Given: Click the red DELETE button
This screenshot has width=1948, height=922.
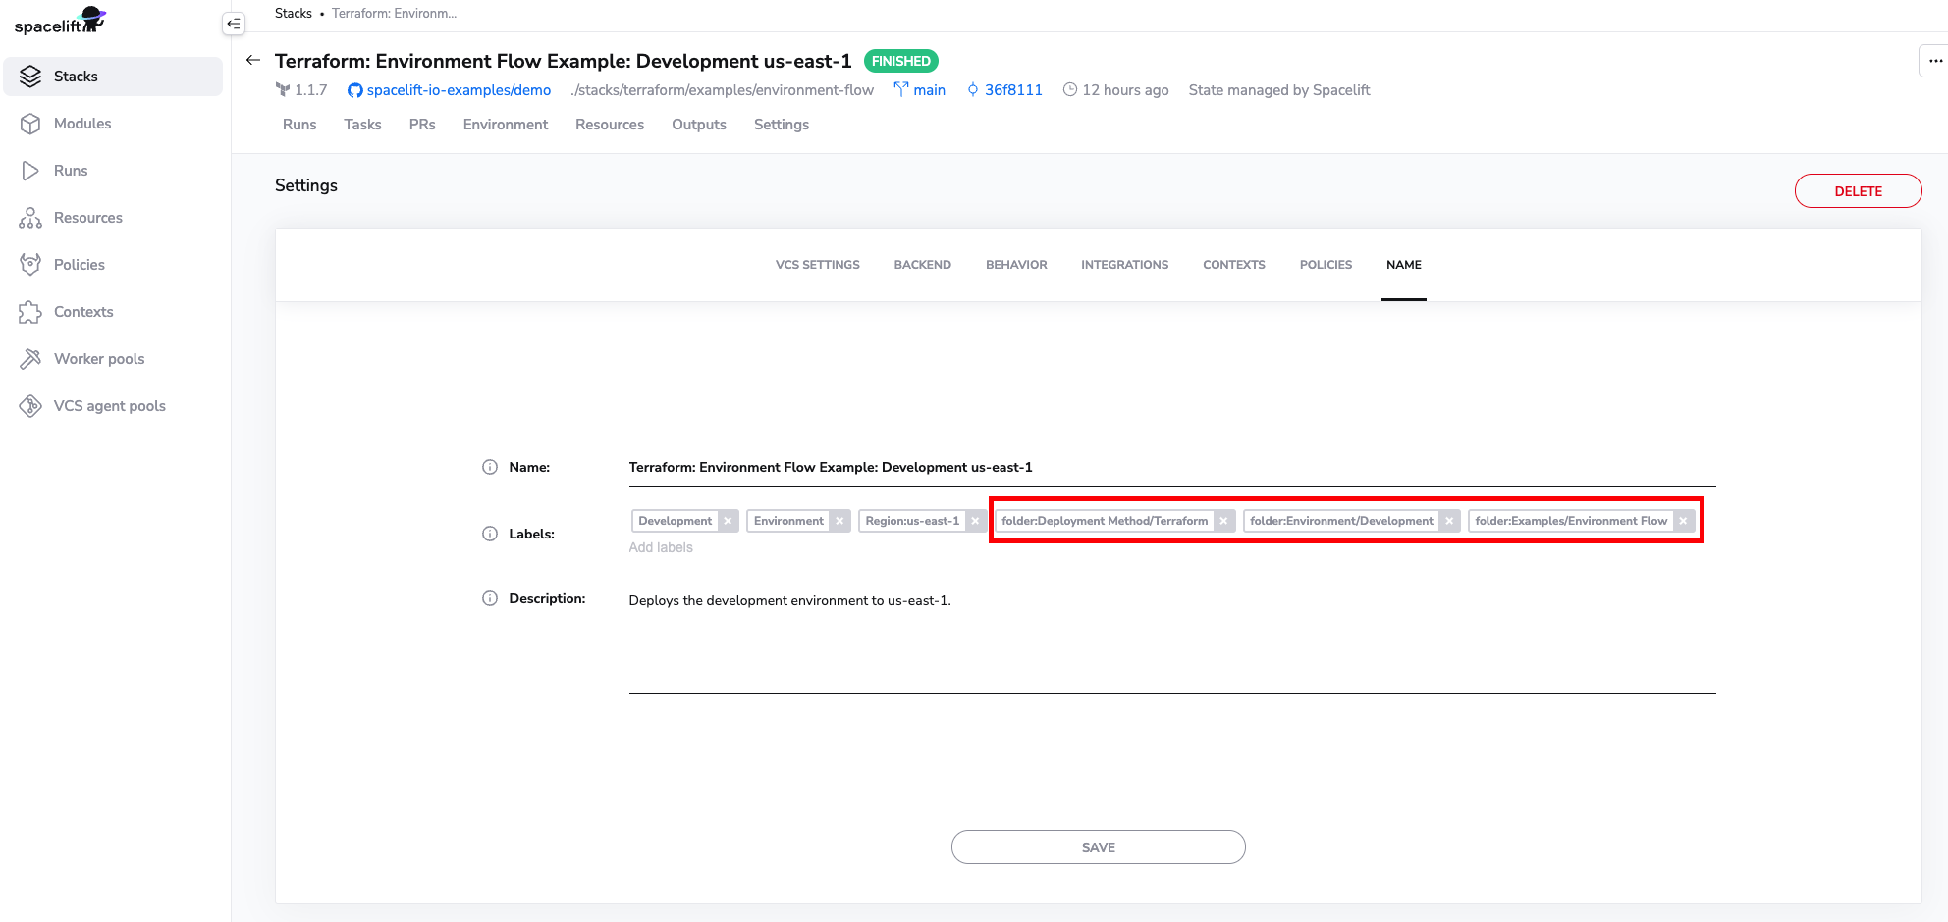Looking at the screenshot, I should point(1858,191).
